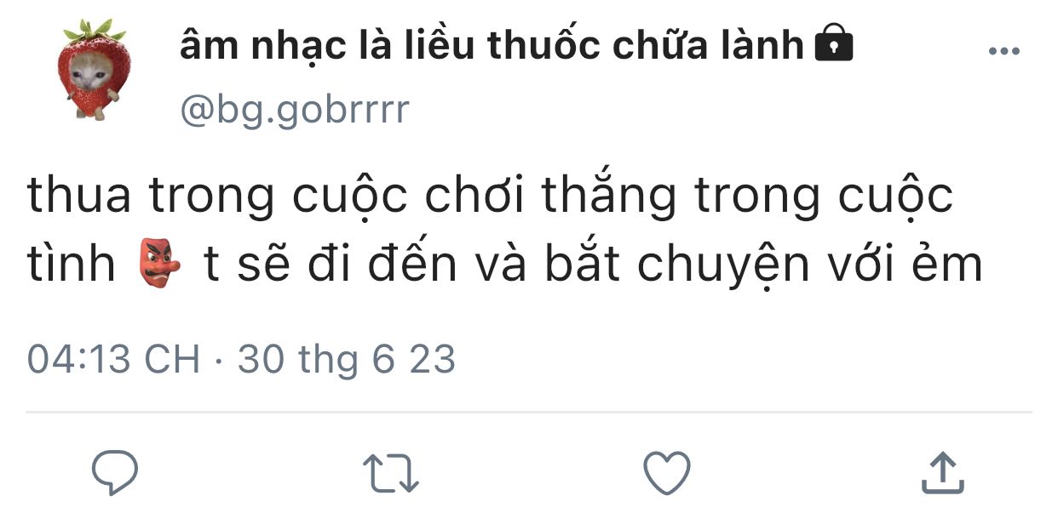This screenshot has height=530, width=1058.
Task: Open the three-dot more options menu
Action: point(1004,52)
